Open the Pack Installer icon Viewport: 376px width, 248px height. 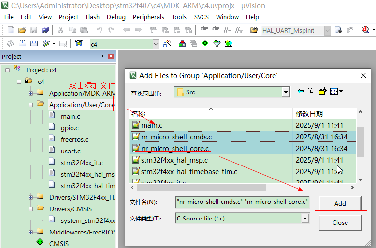[x=229, y=43]
